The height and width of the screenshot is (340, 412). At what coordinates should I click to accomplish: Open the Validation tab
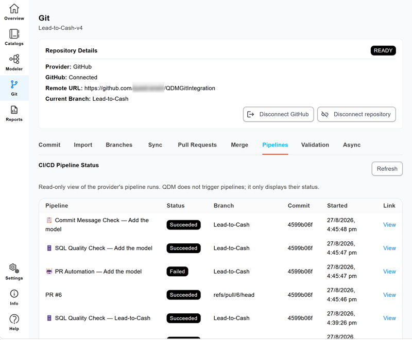(315, 145)
